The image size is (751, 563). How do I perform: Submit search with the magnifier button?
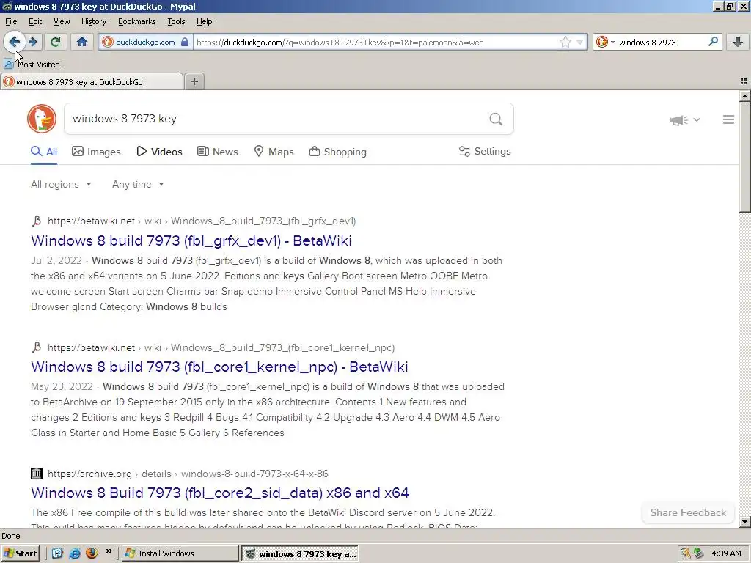[496, 119]
